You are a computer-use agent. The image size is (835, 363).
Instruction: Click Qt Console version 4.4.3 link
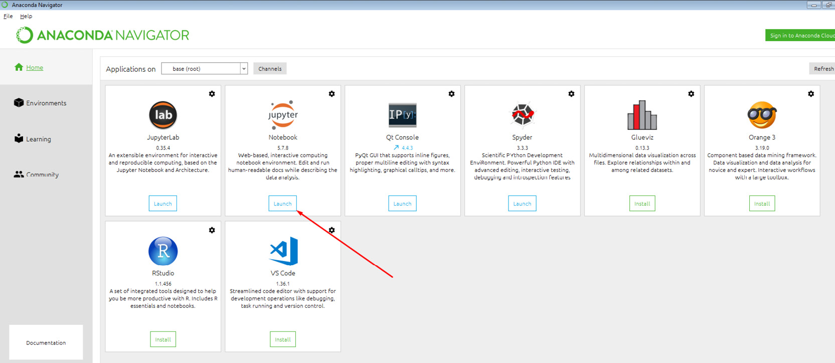[x=407, y=148]
